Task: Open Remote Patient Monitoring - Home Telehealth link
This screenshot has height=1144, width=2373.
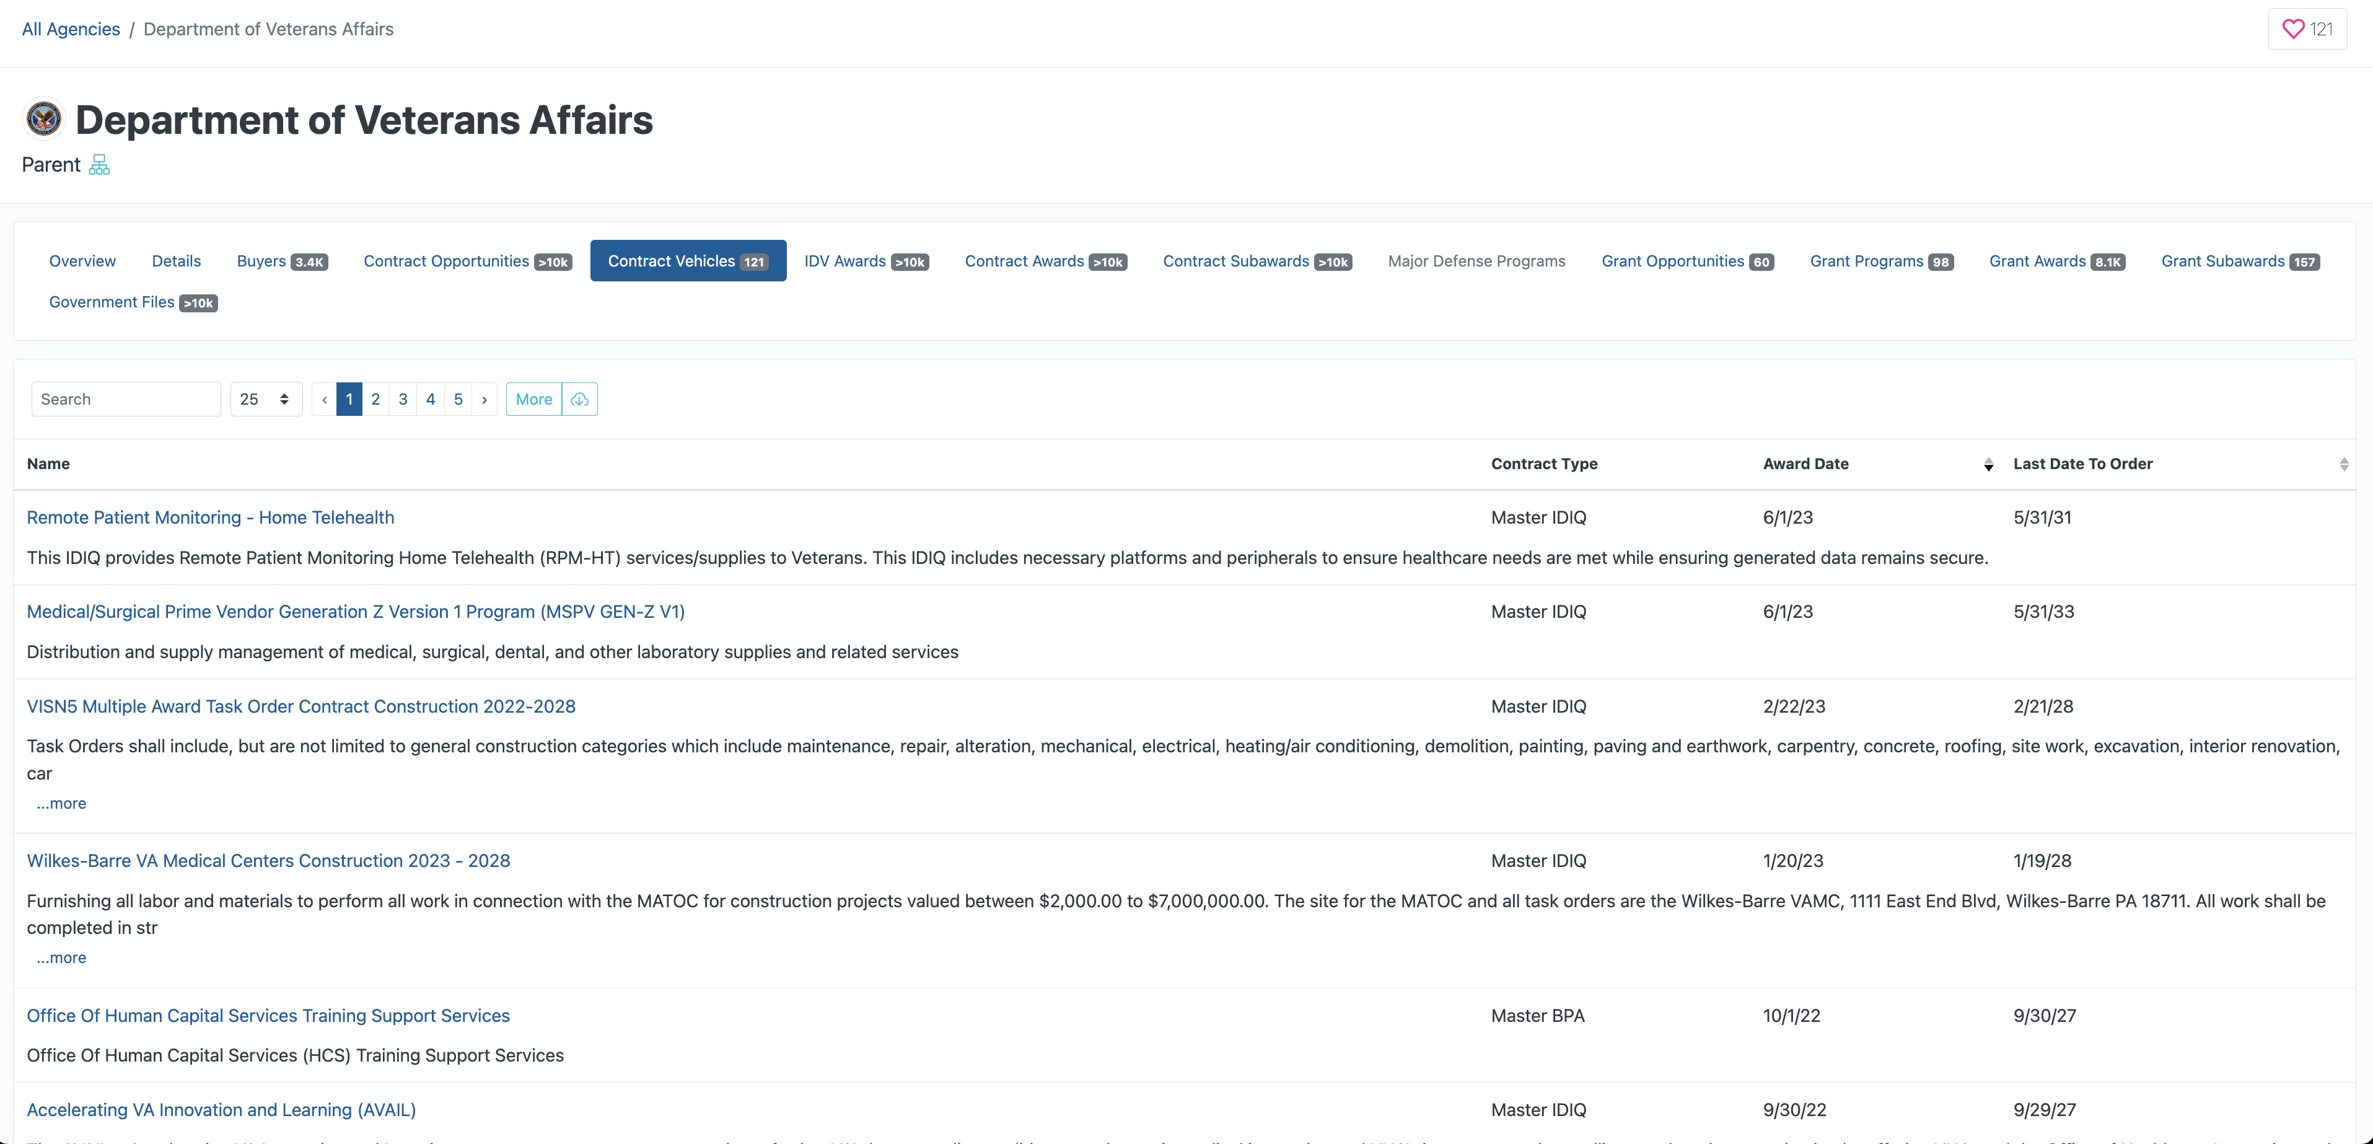Action: 210,517
